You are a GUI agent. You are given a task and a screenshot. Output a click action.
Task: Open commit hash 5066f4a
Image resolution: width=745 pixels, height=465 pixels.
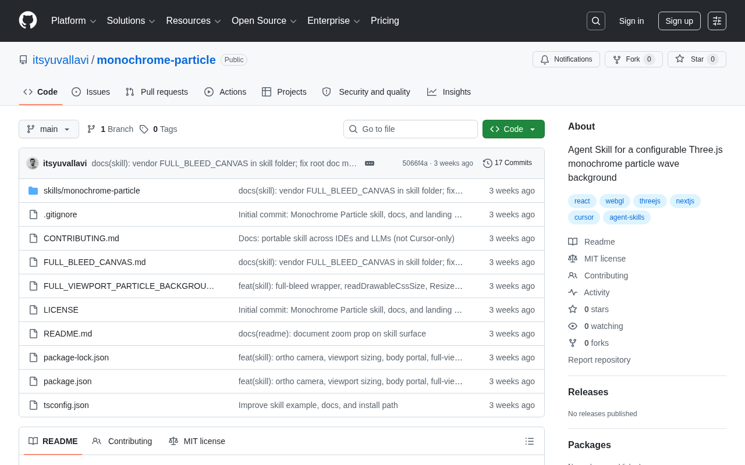coord(415,163)
